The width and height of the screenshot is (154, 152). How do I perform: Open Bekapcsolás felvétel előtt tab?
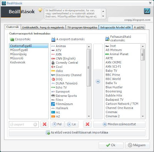pos(115,27)
